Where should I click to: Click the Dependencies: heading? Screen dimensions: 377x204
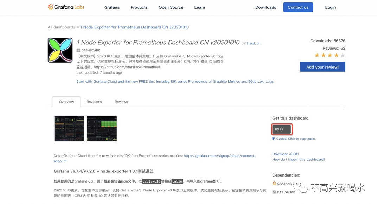point(286,175)
